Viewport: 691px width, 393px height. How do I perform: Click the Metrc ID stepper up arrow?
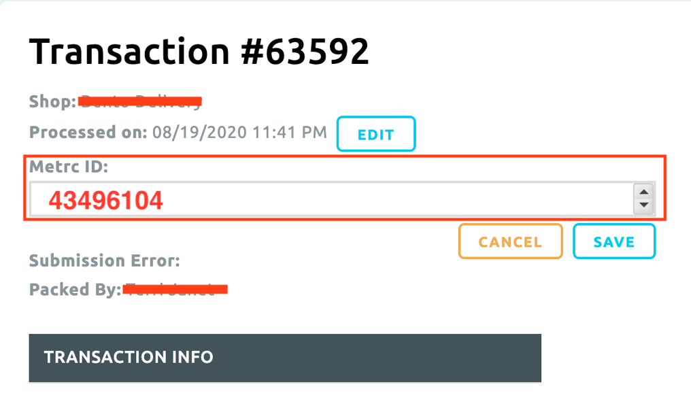pyautogui.click(x=643, y=192)
